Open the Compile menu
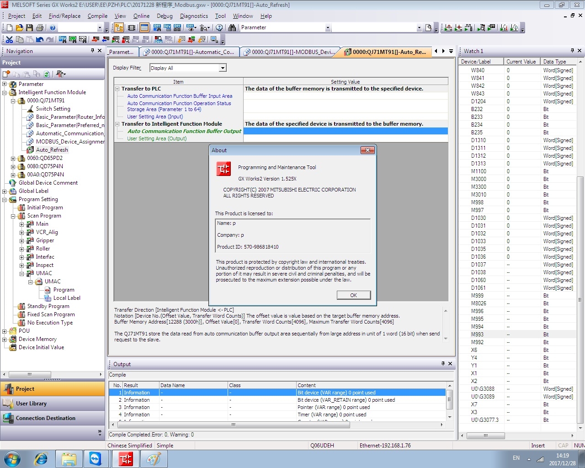This screenshot has width=585, height=468. point(97,16)
